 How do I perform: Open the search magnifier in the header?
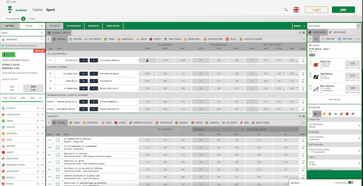(286, 10)
